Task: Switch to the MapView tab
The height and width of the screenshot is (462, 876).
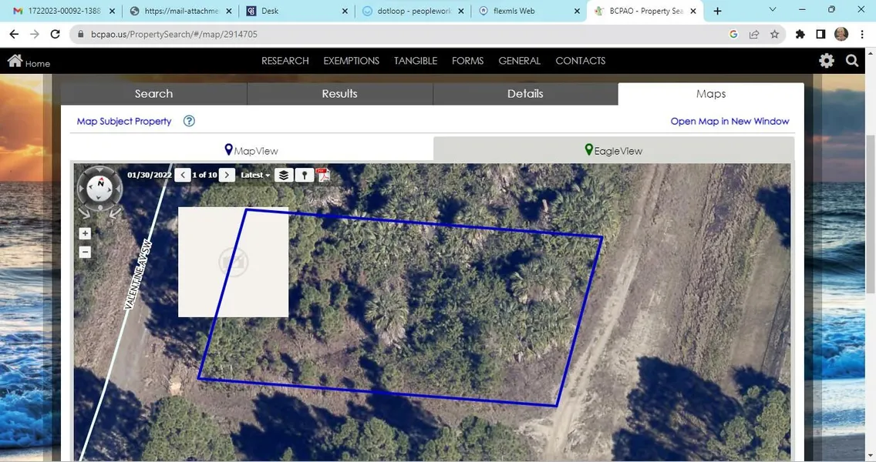Action: point(251,151)
